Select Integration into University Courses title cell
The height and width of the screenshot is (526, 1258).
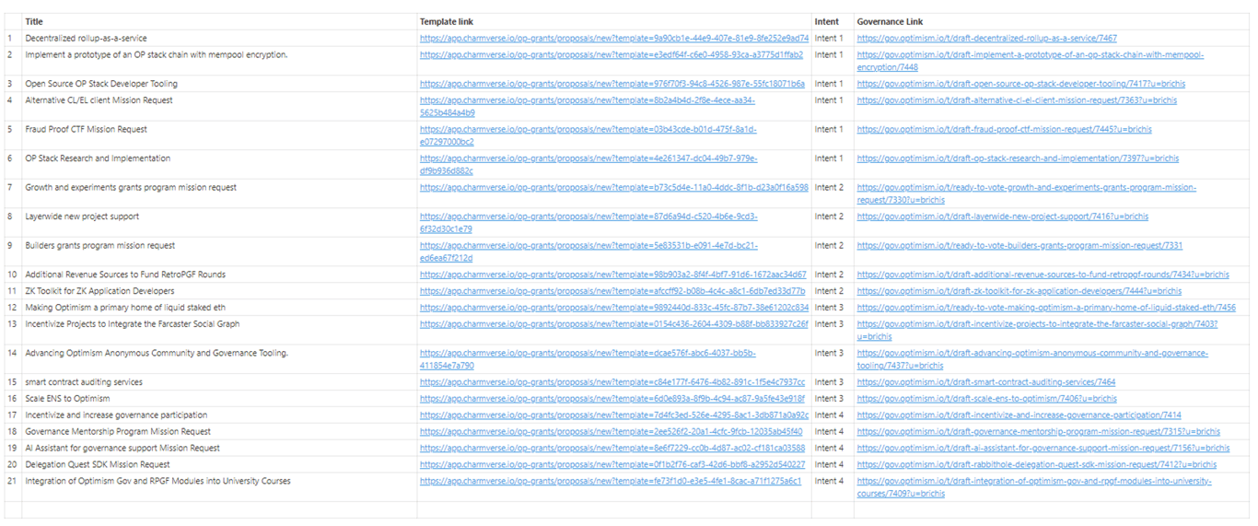pyautogui.click(x=157, y=482)
